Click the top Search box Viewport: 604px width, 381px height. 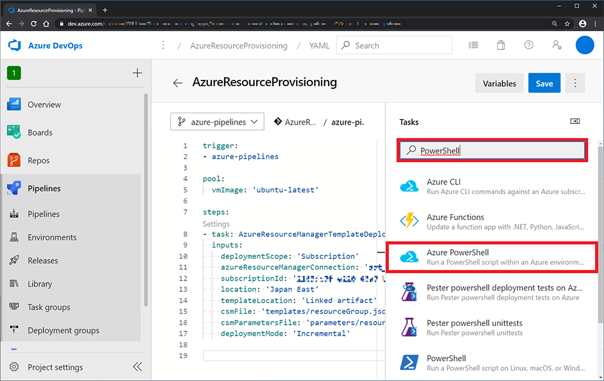(x=394, y=45)
